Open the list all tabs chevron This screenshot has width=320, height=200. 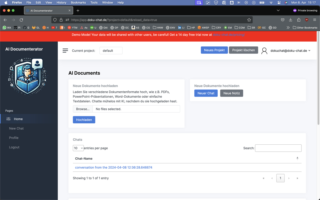pos(278,10)
